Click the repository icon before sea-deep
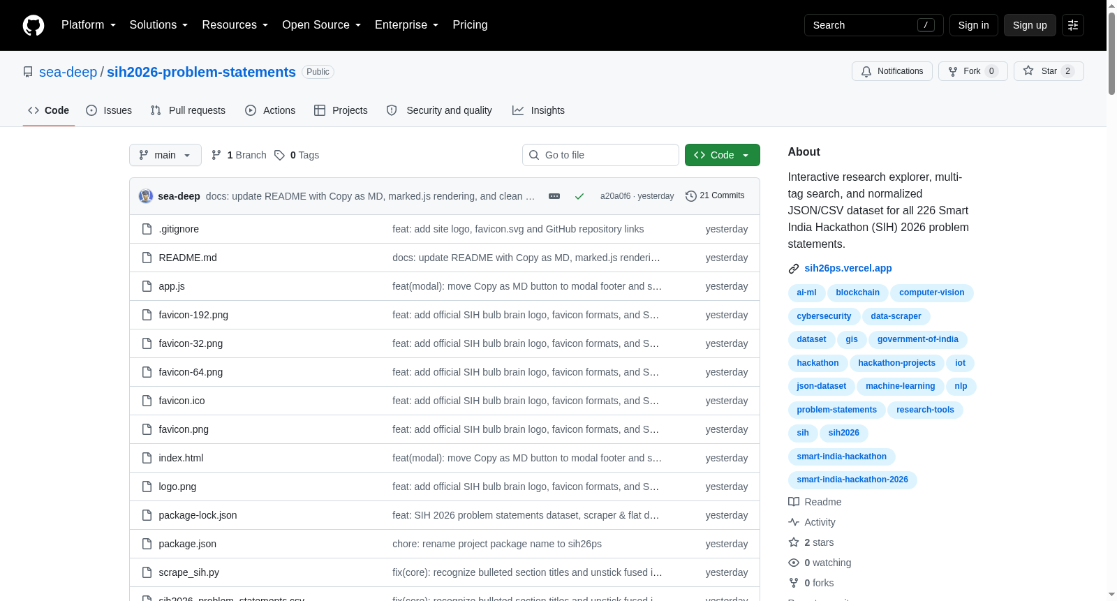The width and height of the screenshot is (1117, 601). 28,72
